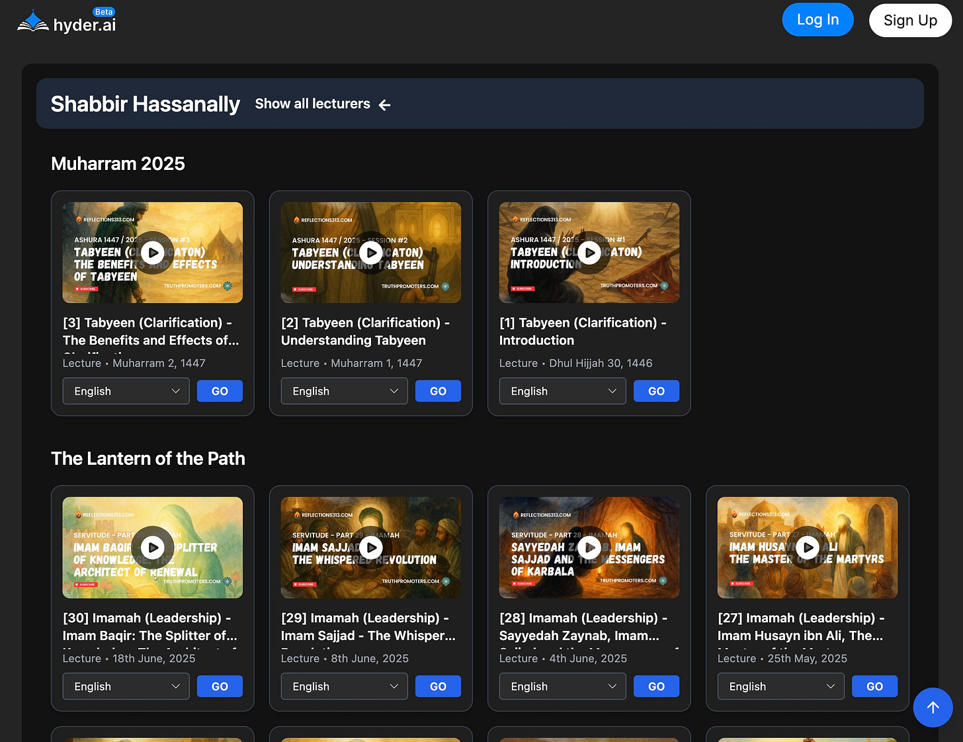Click the '4th June, 2025' date text

click(x=588, y=659)
